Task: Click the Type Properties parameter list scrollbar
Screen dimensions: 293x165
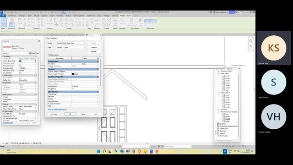Action: coord(100,72)
